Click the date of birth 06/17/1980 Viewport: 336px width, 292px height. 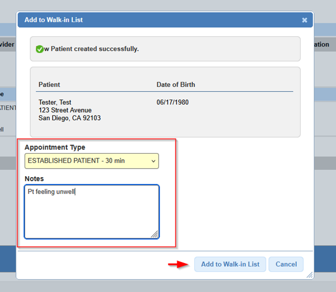[172, 102]
